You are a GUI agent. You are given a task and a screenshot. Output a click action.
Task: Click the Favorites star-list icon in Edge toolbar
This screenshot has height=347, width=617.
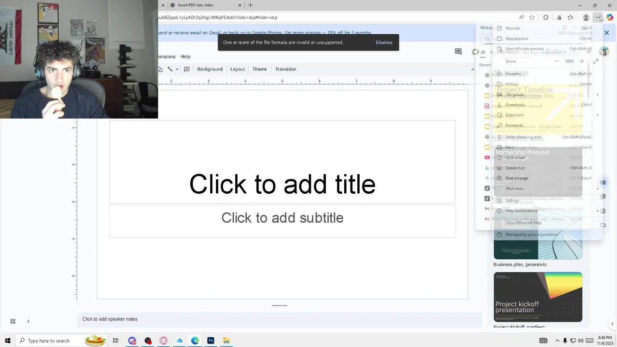(570, 17)
